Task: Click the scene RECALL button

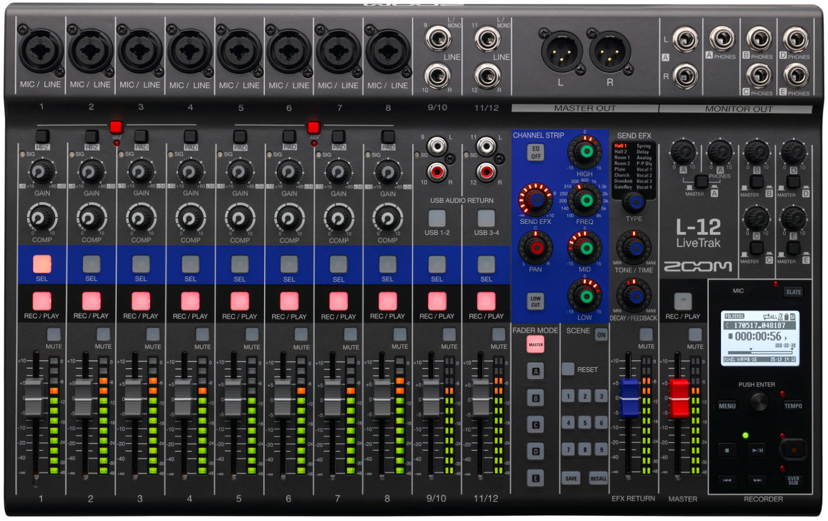Action: pos(599,478)
